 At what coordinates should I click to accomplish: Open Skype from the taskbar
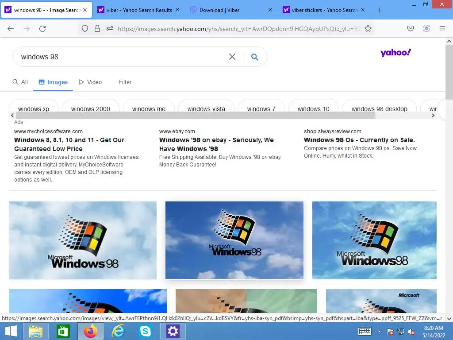(x=145, y=331)
